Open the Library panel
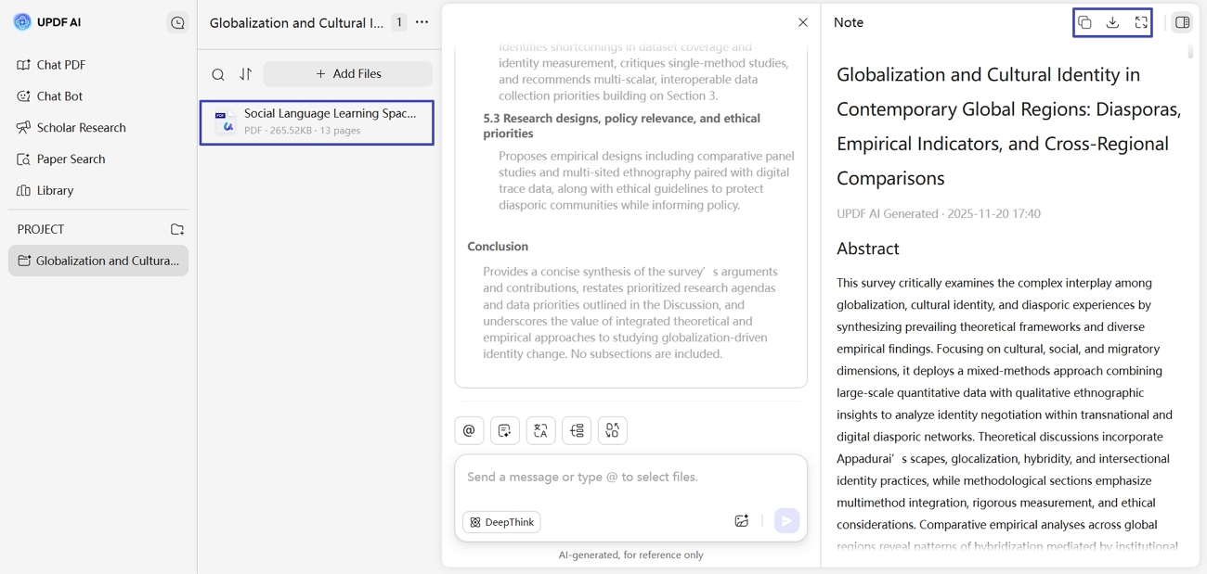 pyautogui.click(x=61, y=190)
